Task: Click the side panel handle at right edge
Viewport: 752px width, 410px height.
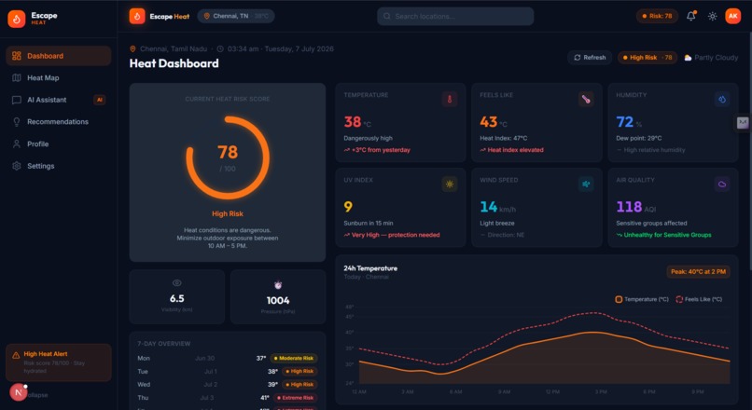Action: tap(743, 123)
